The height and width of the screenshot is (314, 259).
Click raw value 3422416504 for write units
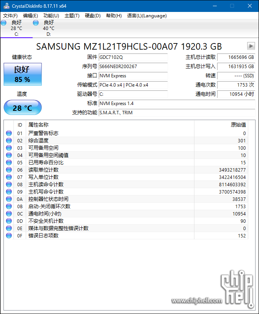(x=232, y=177)
